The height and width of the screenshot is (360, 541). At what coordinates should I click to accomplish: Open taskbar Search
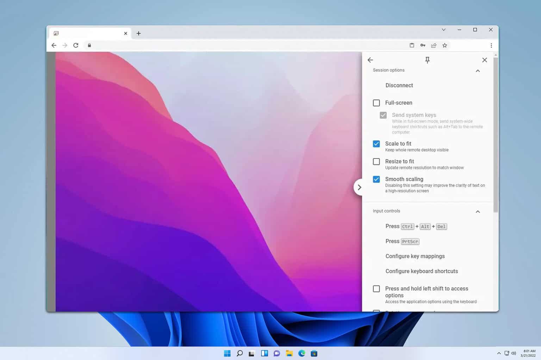pyautogui.click(x=240, y=353)
